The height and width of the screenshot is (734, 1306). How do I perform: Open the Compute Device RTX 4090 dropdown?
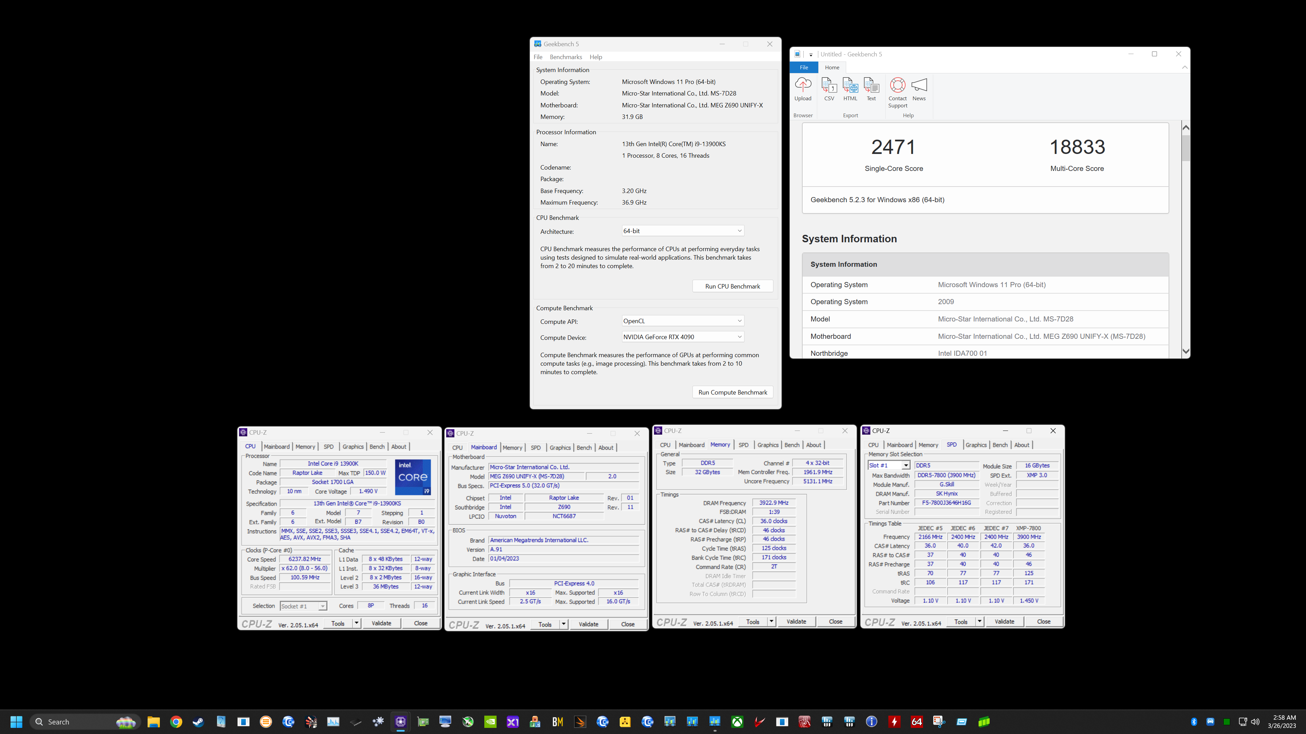[x=682, y=337]
